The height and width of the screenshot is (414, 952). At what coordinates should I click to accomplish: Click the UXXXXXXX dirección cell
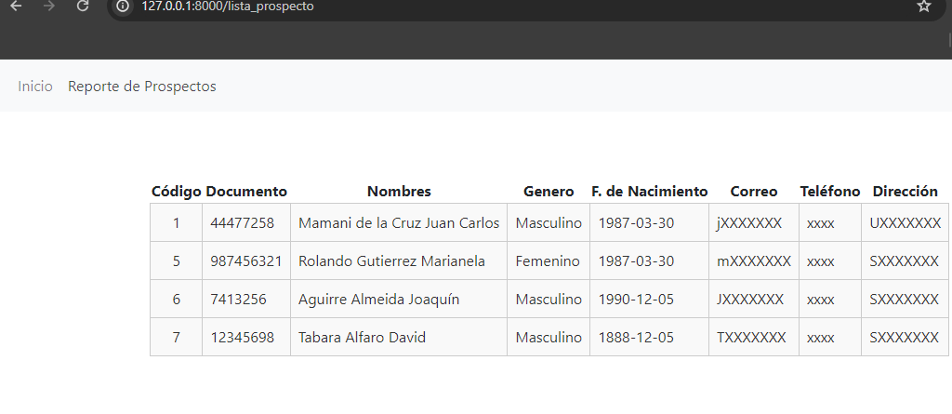906,223
